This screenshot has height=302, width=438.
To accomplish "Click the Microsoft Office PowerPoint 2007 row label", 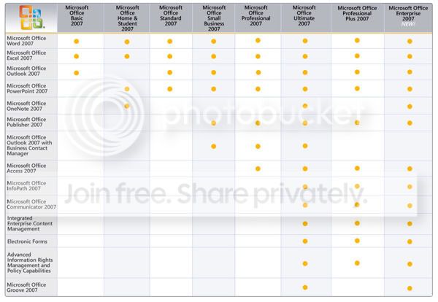I will tap(27, 88).
